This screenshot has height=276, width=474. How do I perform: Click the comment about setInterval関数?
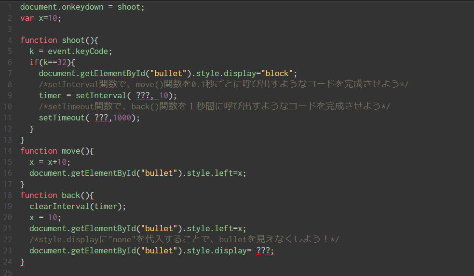(x=223, y=84)
